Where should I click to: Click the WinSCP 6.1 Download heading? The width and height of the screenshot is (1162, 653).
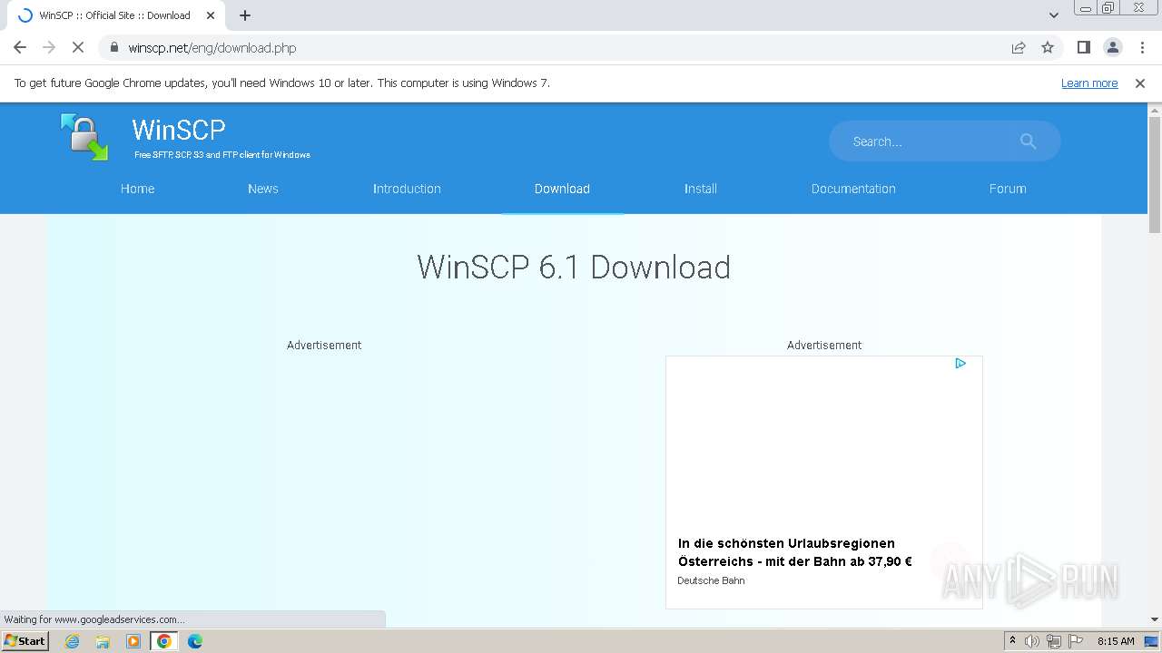[x=574, y=268]
